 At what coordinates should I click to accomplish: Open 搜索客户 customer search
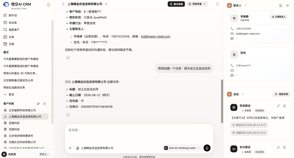pyautogui.click(x=11, y=30)
